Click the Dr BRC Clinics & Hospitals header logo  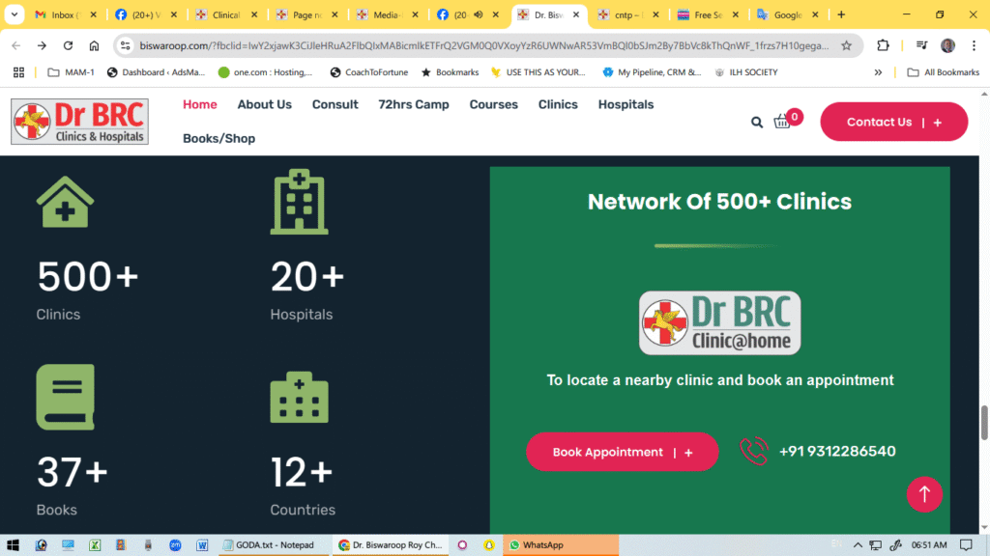point(79,122)
